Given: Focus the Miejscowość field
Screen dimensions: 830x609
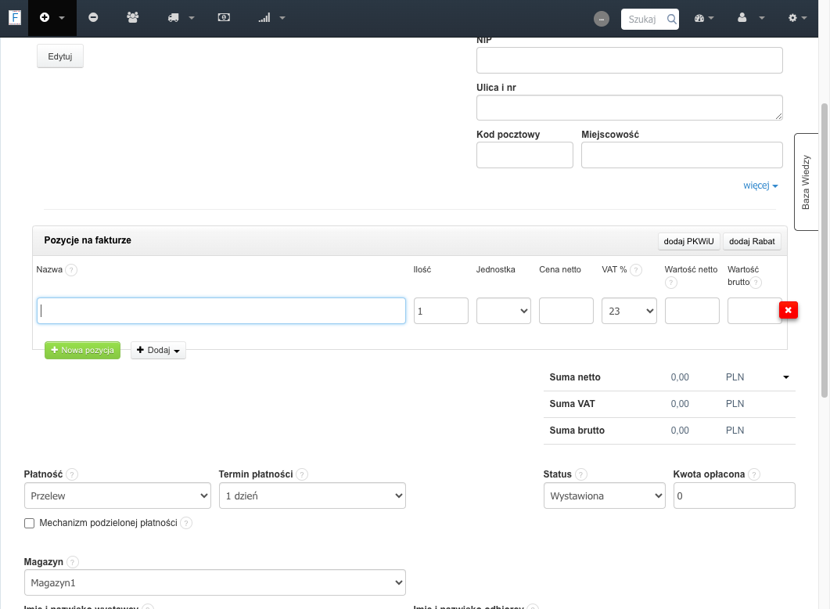Looking at the screenshot, I should (682, 155).
